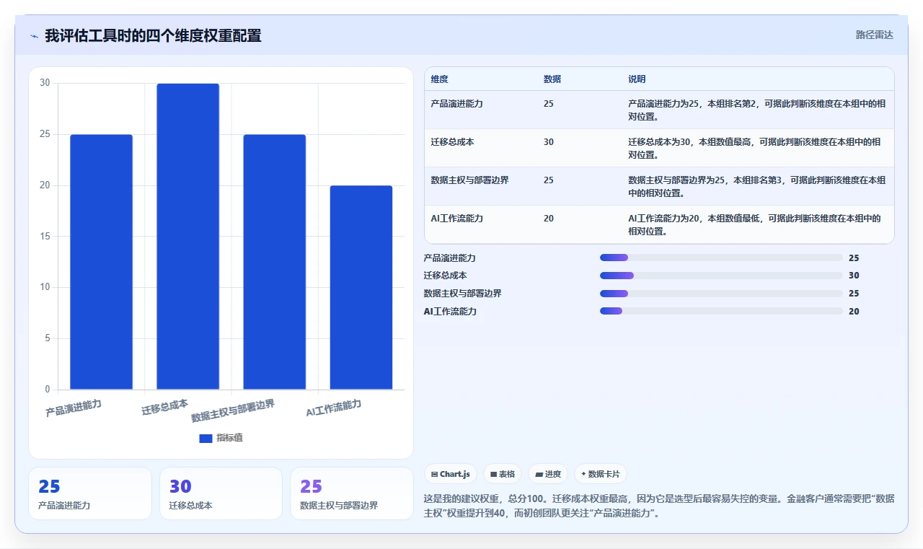Click the 产品演进能力 x-axis label
Viewport: 923px width, 549px height.
(x=73, y=408)
